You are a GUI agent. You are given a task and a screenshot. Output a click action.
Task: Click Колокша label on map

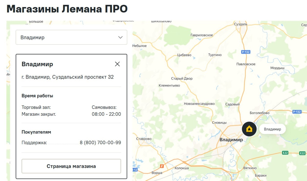pos(182,168)
